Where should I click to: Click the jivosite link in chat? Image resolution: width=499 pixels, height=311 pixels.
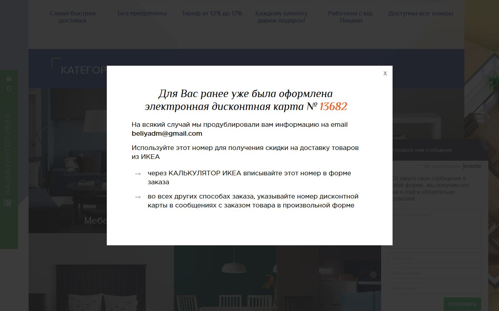coord(472,166)
